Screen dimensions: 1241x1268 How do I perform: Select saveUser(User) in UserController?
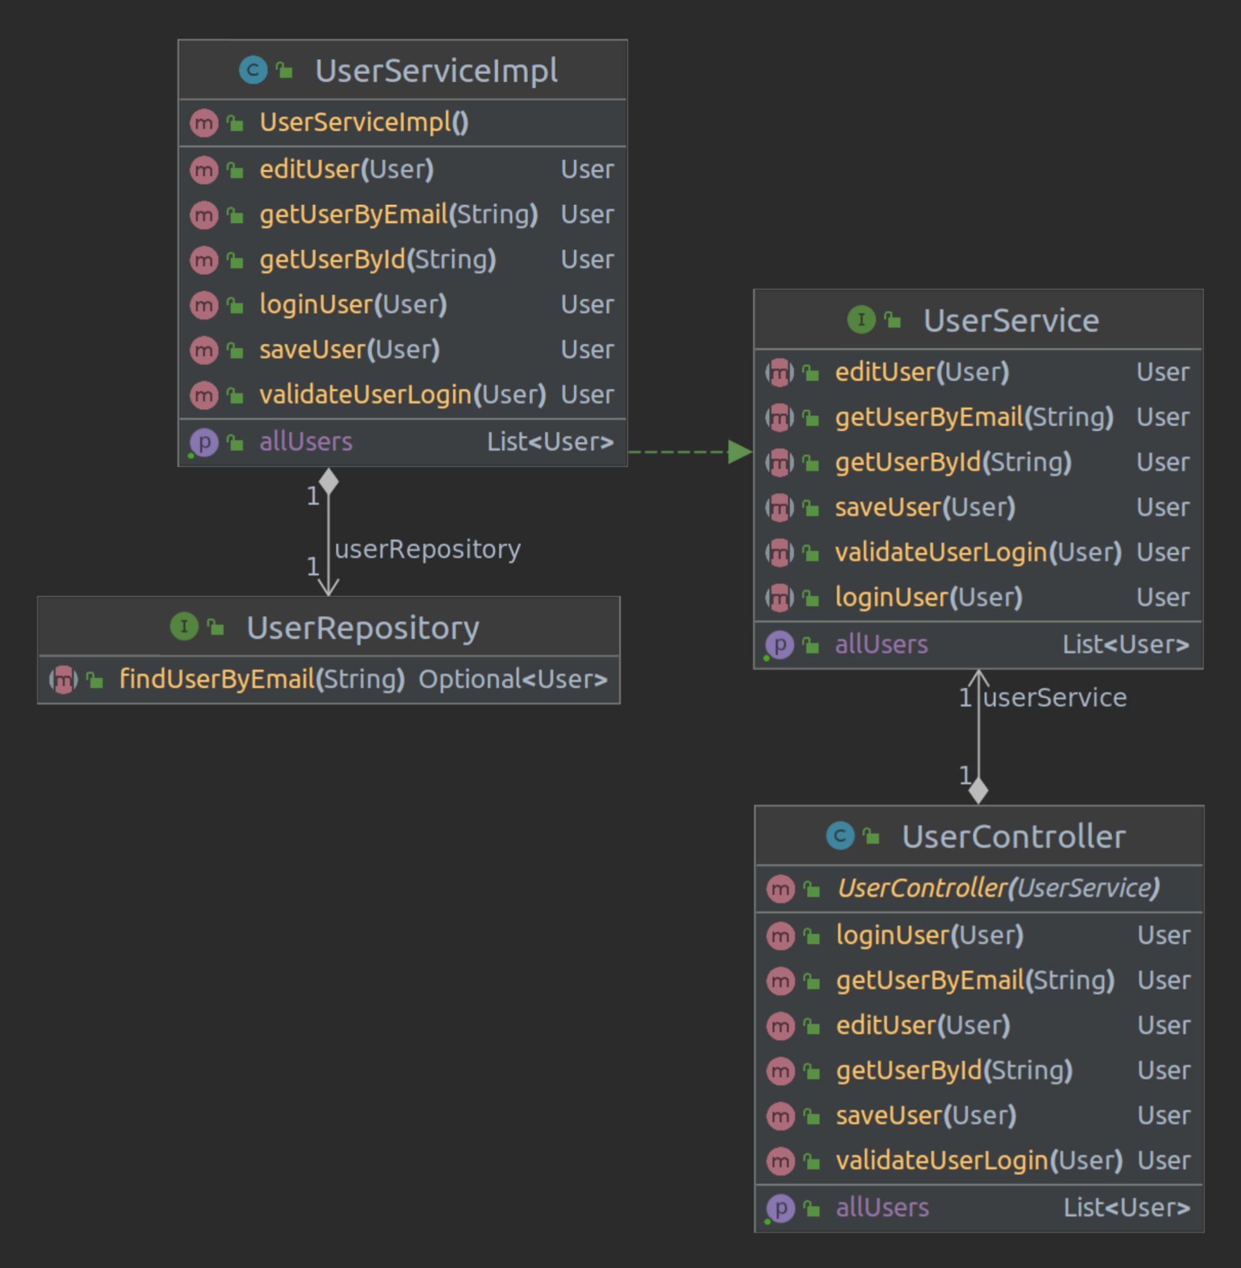point(926,1116)
